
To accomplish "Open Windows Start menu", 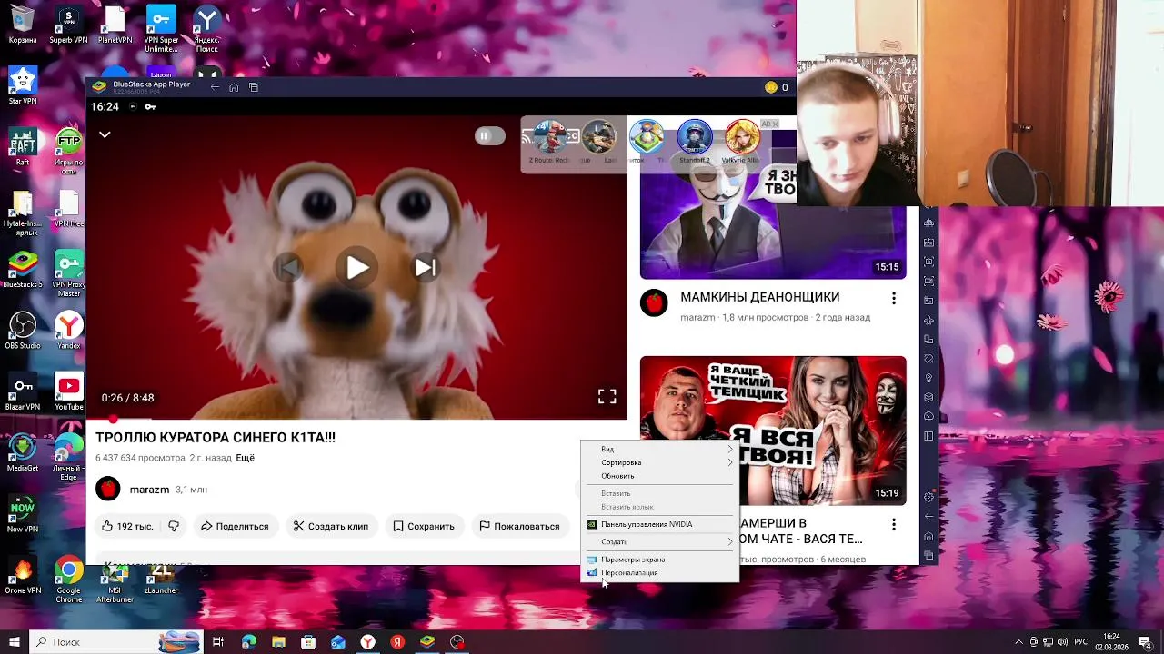I will click(15, 642).
